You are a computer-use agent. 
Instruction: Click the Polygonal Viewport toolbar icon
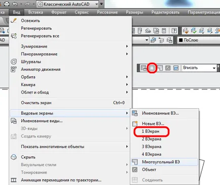pos(160,68)
